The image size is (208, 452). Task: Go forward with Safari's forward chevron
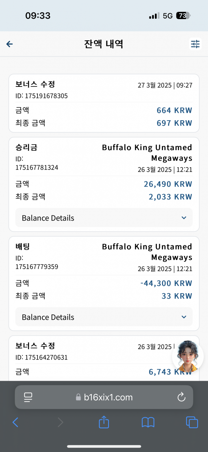coord(60,422)
